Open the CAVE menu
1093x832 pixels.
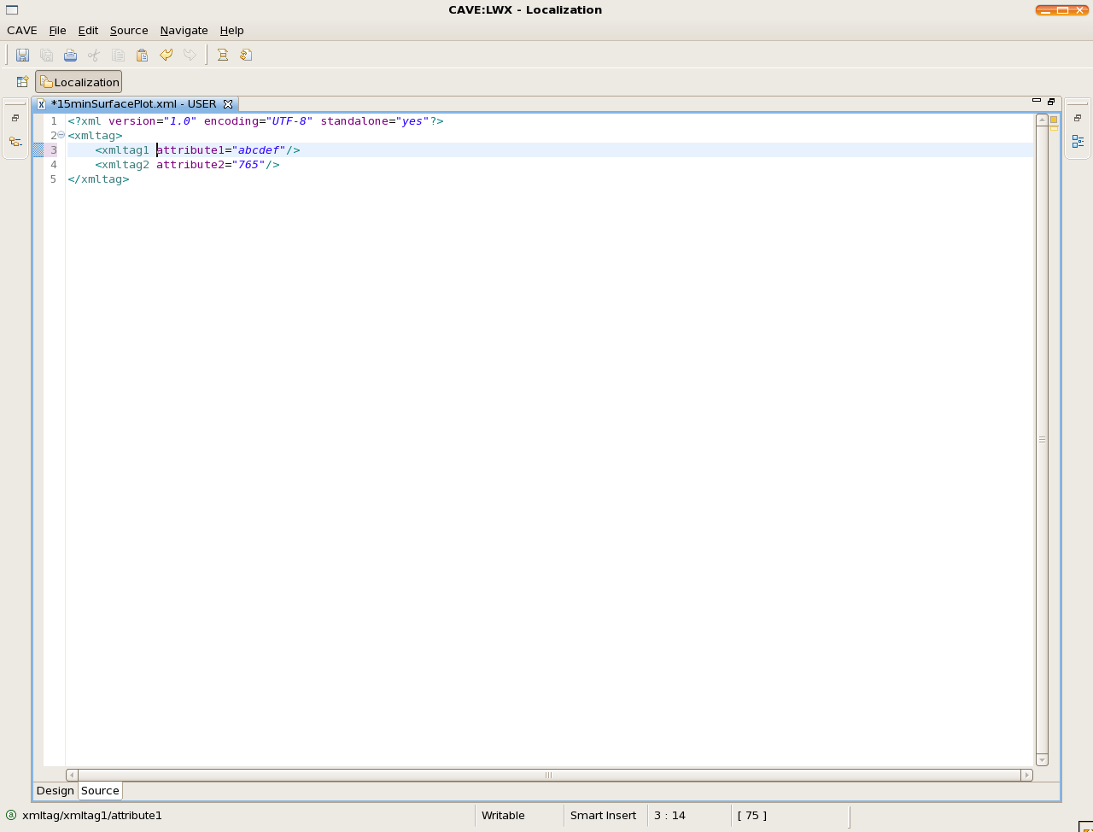[x=22, y=30]
